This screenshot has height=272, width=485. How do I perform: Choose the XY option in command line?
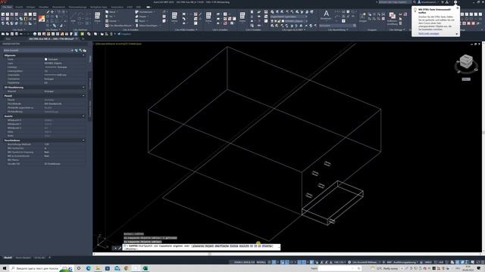point(252,246)
